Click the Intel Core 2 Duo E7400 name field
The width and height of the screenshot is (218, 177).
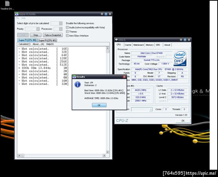[152, 53]
